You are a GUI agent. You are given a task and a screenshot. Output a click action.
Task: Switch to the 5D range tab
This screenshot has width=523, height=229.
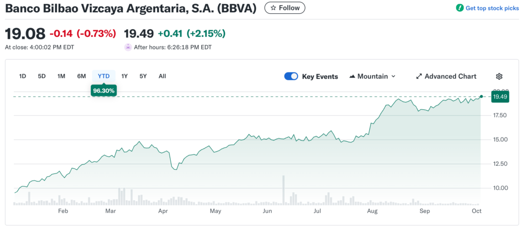[x=42, y=76]
